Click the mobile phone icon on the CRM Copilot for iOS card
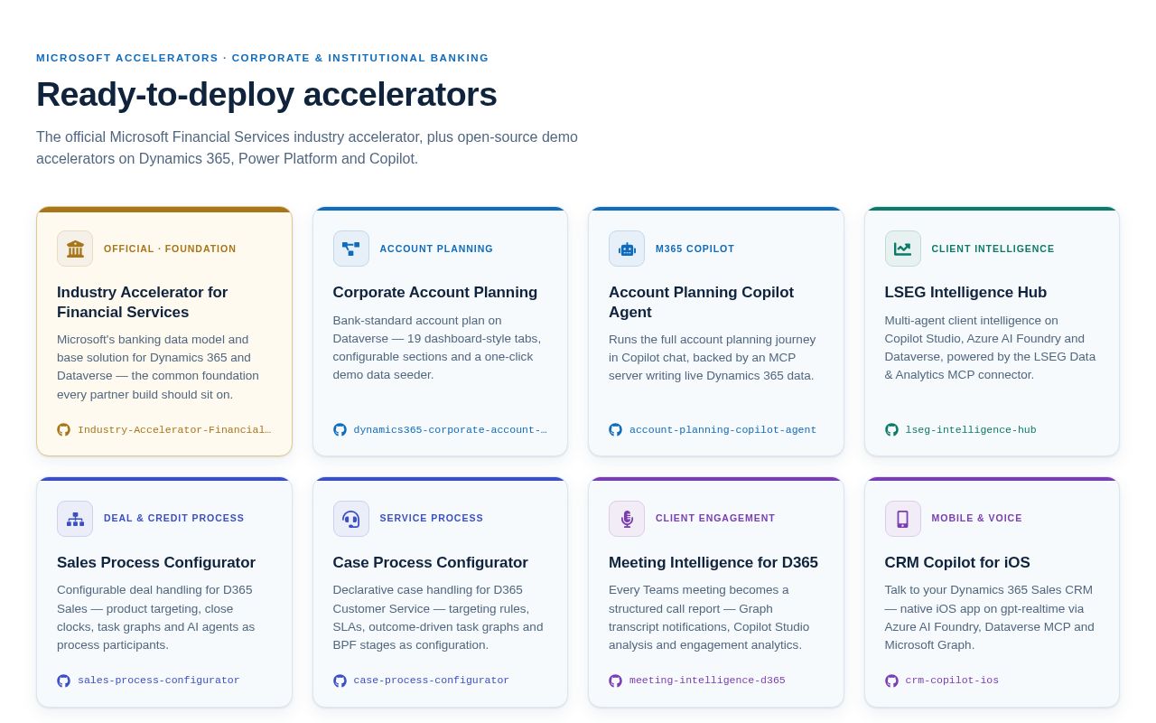The image size is (1156, 723). point(903,519)
